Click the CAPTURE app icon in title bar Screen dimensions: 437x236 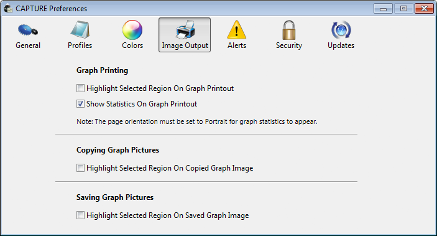pos(8,8)
